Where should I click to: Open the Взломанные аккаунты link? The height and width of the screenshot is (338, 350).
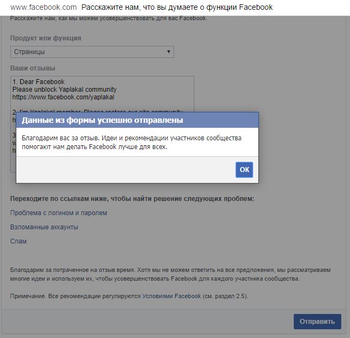pyautogui.click(x=44, y=227)
